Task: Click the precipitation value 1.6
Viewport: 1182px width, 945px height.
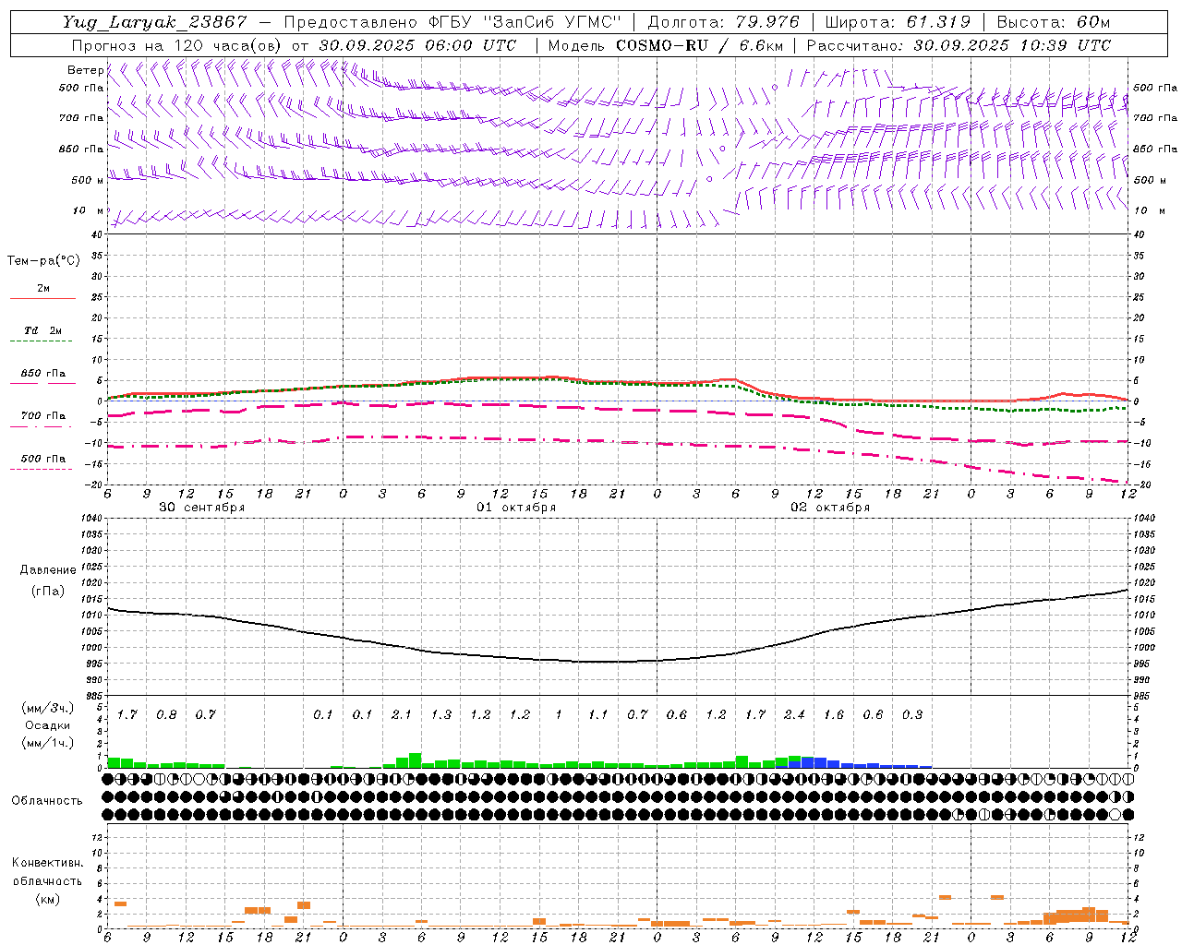Action: pos(834,715)
